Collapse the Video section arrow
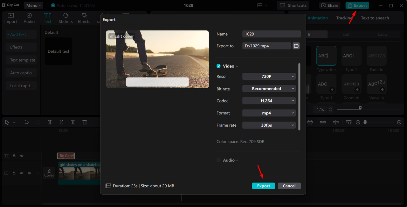The width and height of the screenshot is (407, 207). (x=237, y=66)
